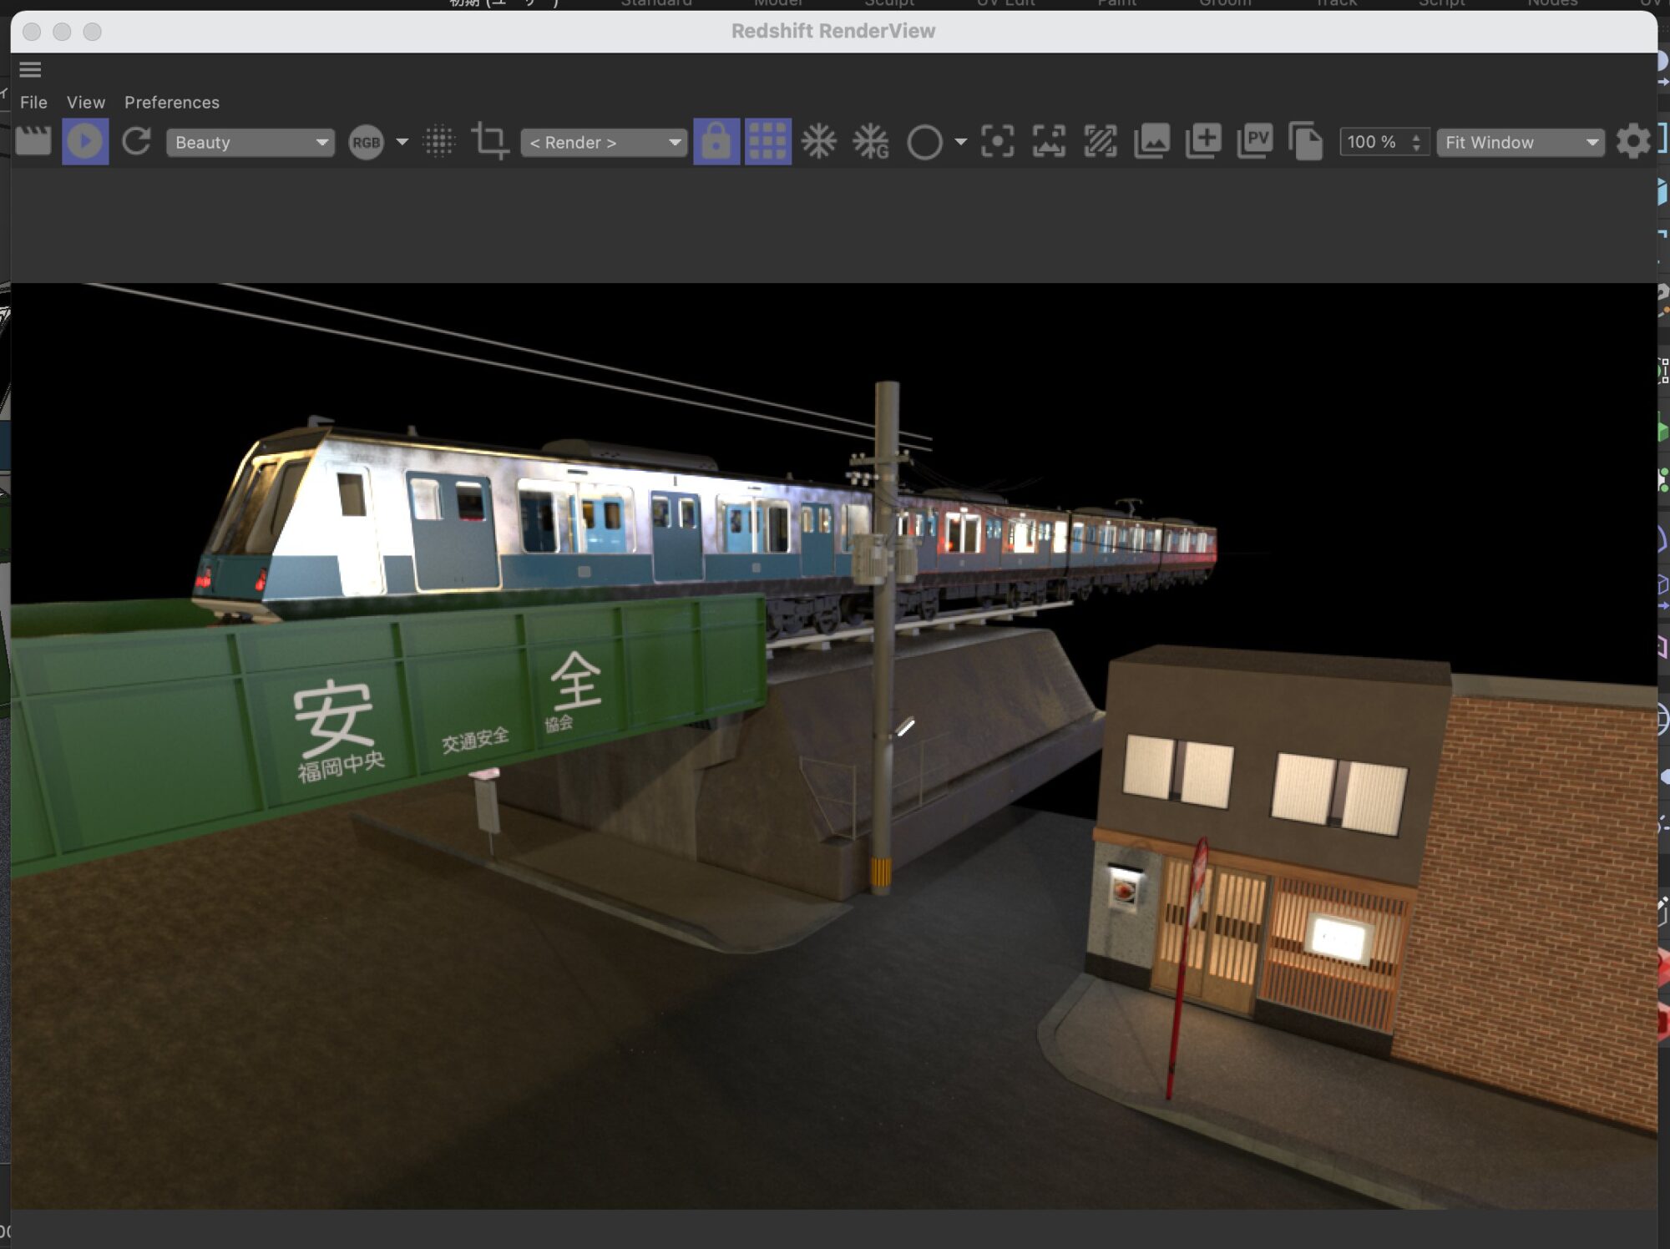Open the Beauty AOV dropdown
The width and height of the screenshot is (1670, 1249).
pos(250,143)
